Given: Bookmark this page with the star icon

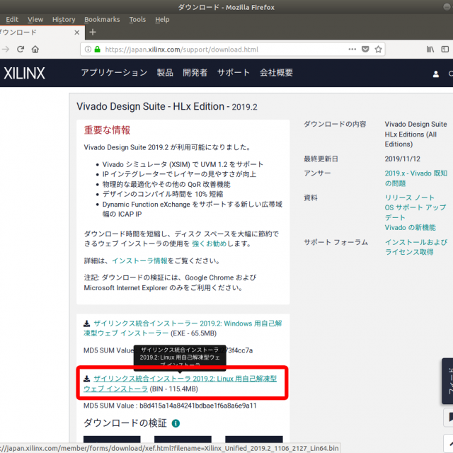Looking at the screenshot, I should coord(379,50).
